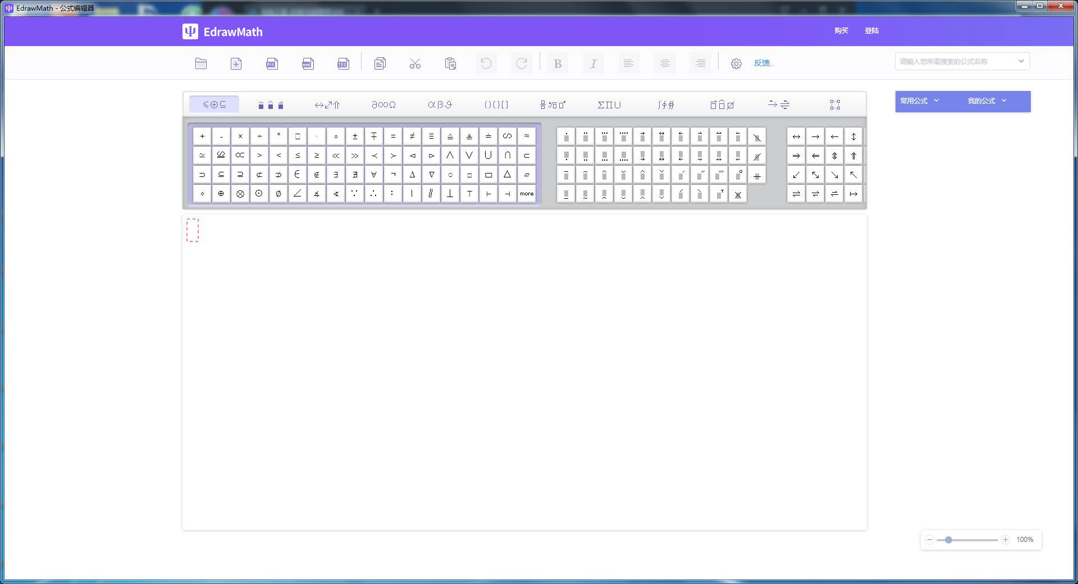The image size is (1078, 584).
Task: Open the formula name search dropdown arrow
Action: (x=1021, y=61)
